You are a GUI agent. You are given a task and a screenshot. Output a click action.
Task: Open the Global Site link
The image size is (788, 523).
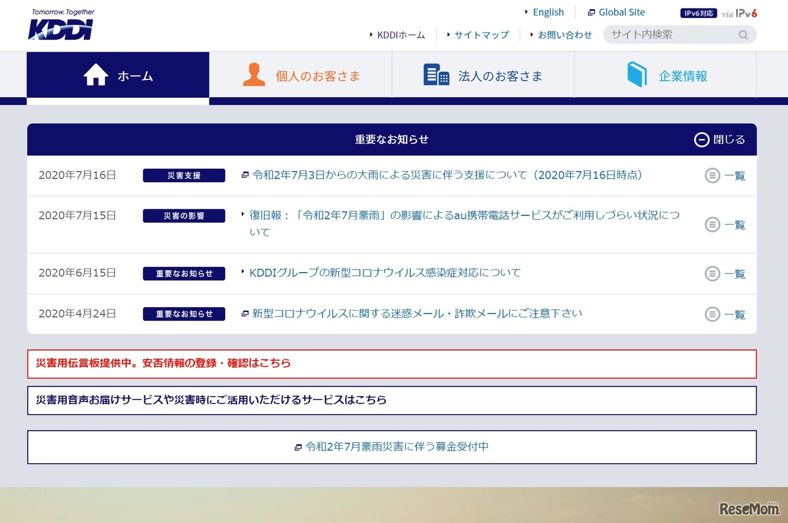[x=621, y=12]
